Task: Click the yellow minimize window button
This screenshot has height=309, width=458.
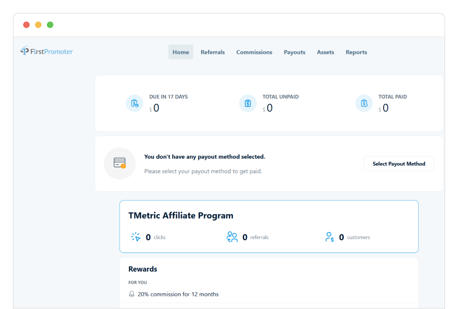Action: tap(38, 25)
